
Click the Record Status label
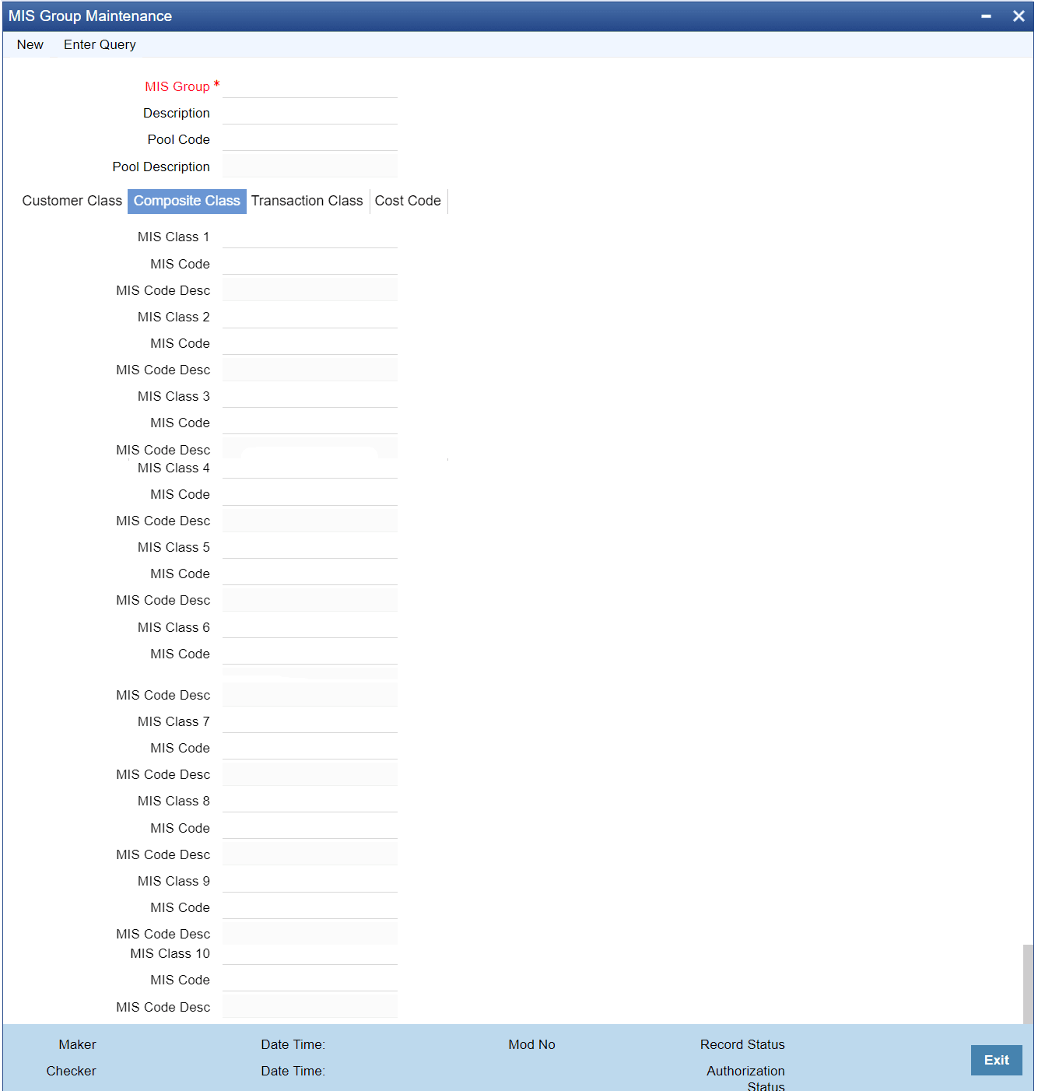tap(742, 1044)
